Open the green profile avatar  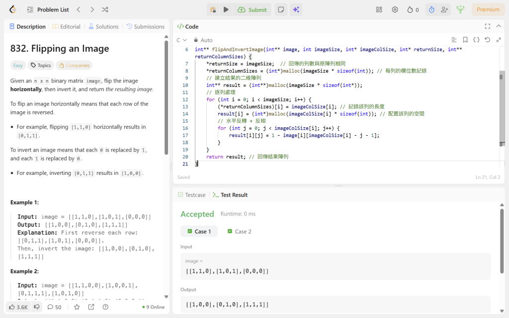pos(460,9)
